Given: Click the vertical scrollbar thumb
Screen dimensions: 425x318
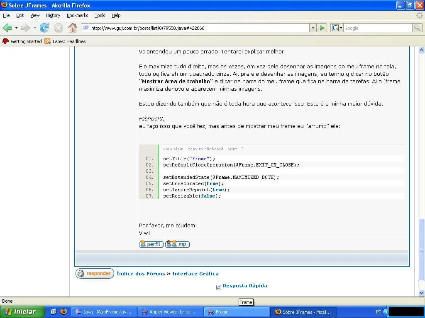Looking at the screenshot, I should click(x=421, y=250).
